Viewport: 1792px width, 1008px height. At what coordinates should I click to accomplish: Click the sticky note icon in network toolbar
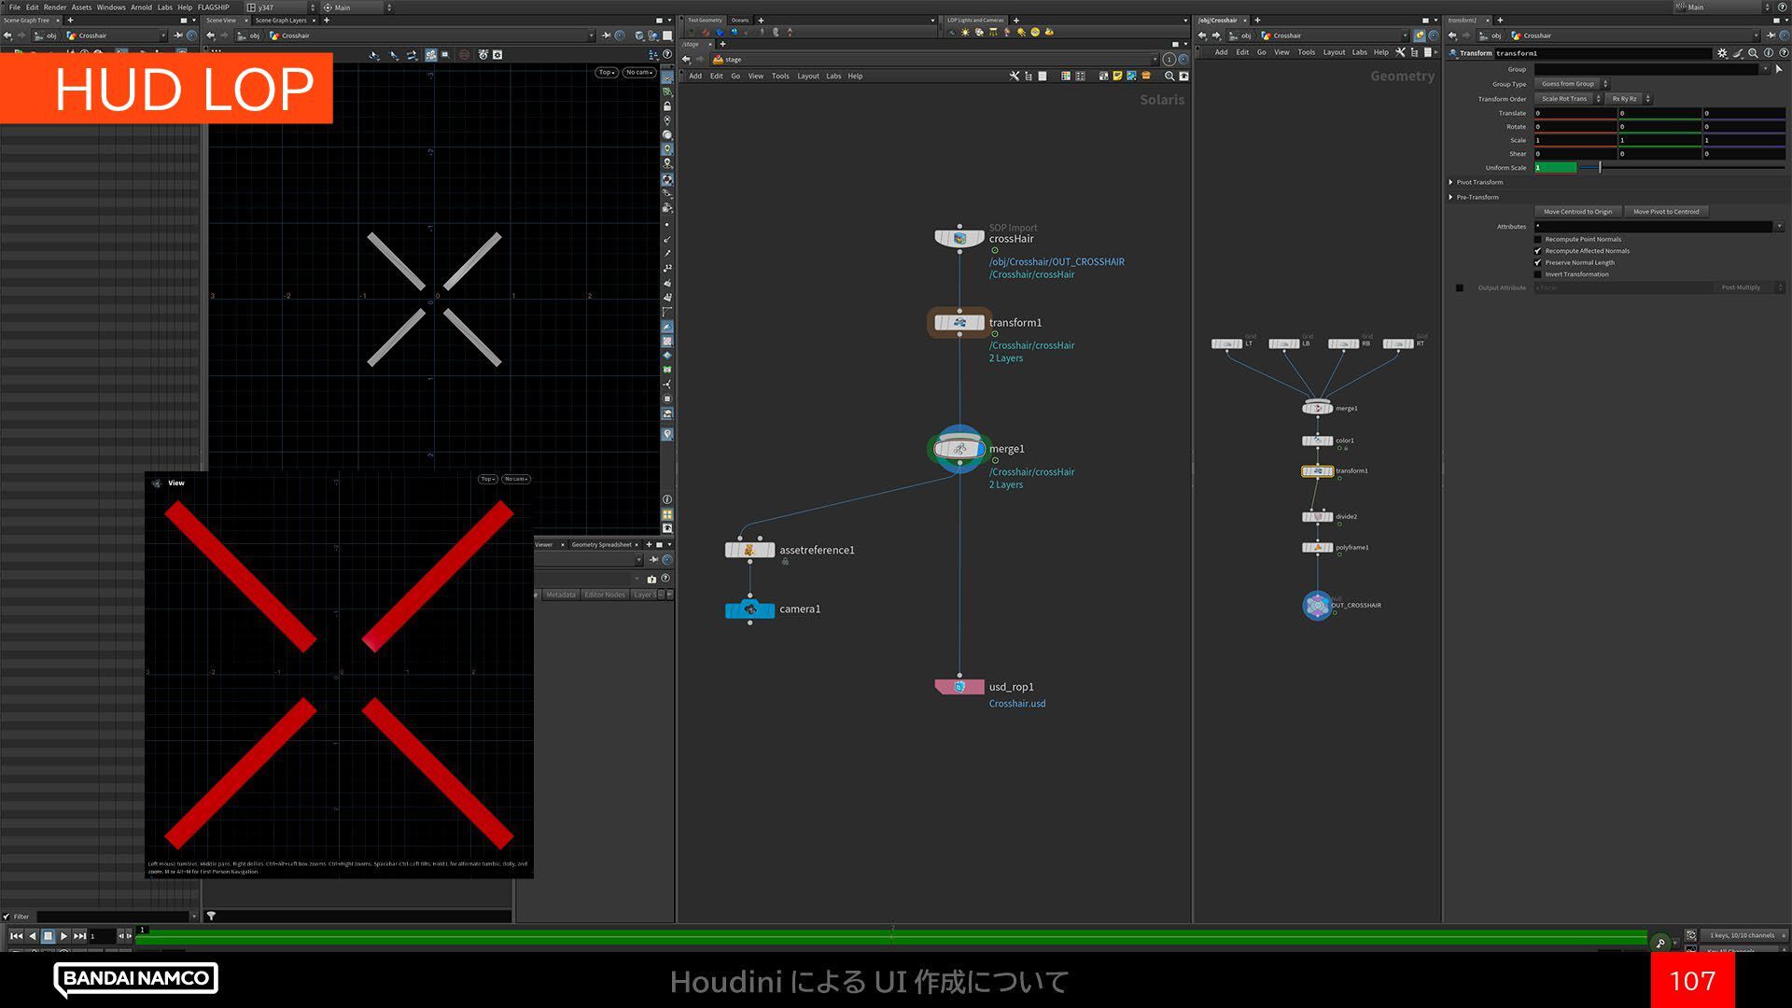[1117, 76]
